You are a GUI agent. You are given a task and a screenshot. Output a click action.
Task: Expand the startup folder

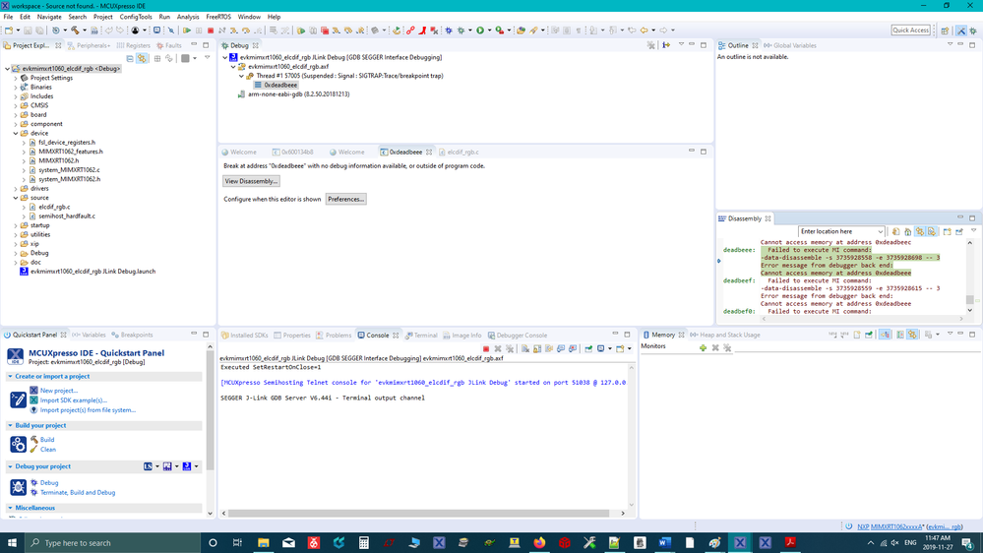pos(16,225)
